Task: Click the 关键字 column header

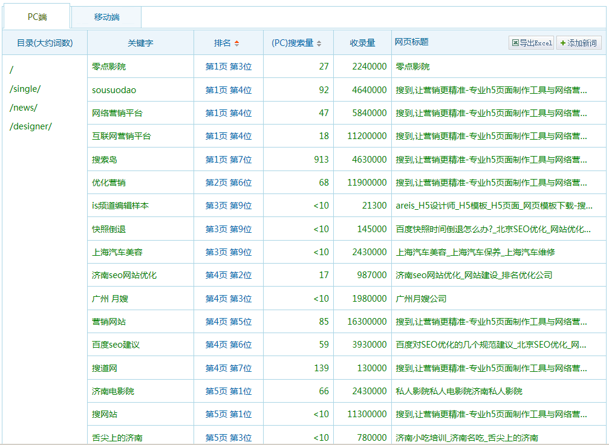Action: point(140,43)
